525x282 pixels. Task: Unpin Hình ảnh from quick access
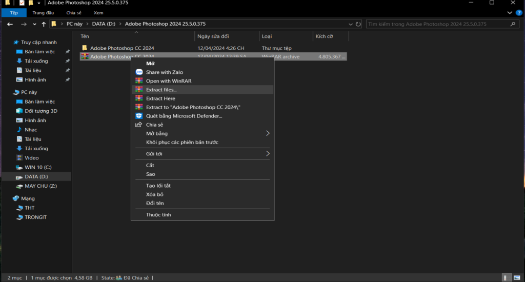[68, 79]
